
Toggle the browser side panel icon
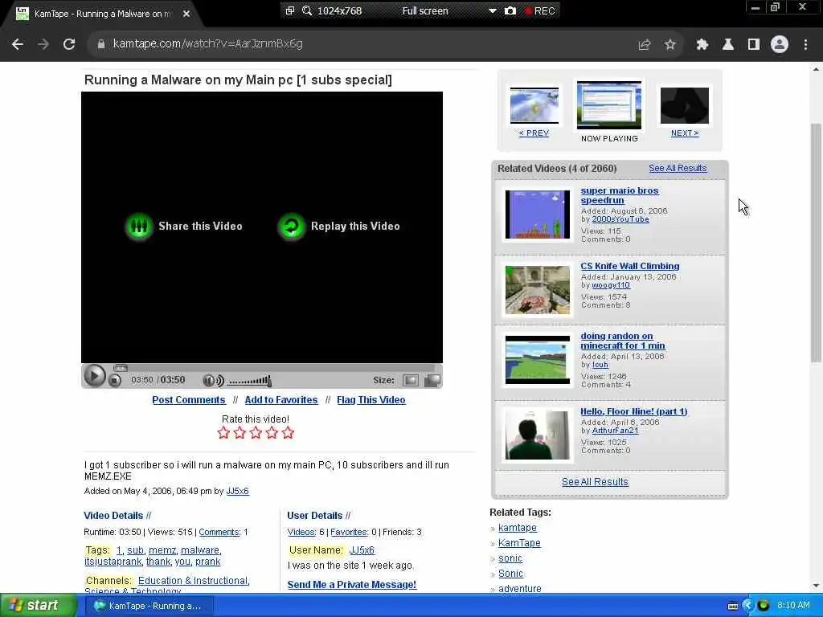coord(754,45)
